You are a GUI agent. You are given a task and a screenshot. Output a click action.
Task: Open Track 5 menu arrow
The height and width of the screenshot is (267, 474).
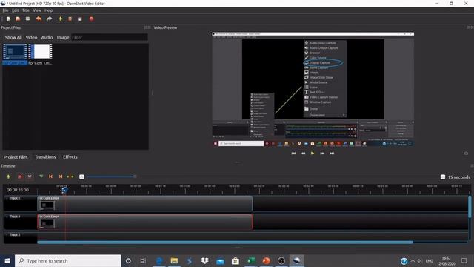point(7,198)
